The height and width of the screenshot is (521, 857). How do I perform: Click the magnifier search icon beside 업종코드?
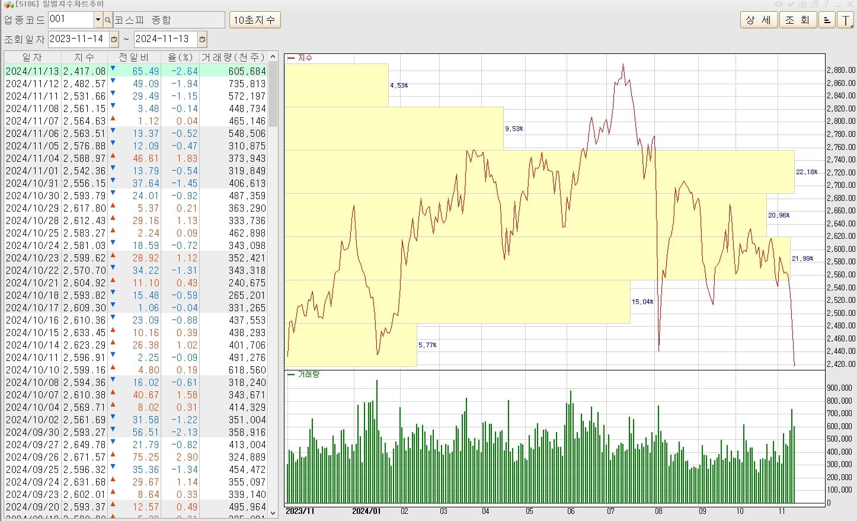(108, 20)
